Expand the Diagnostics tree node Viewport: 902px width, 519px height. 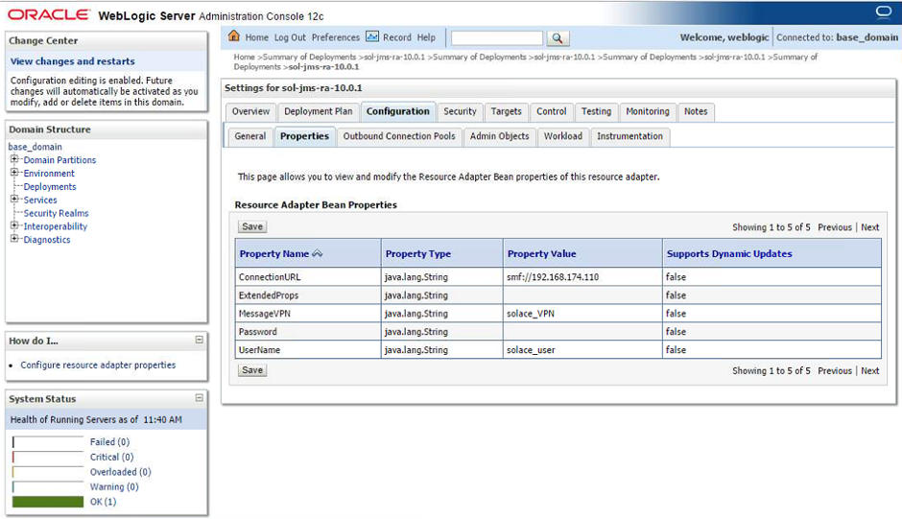coord(15,240)
